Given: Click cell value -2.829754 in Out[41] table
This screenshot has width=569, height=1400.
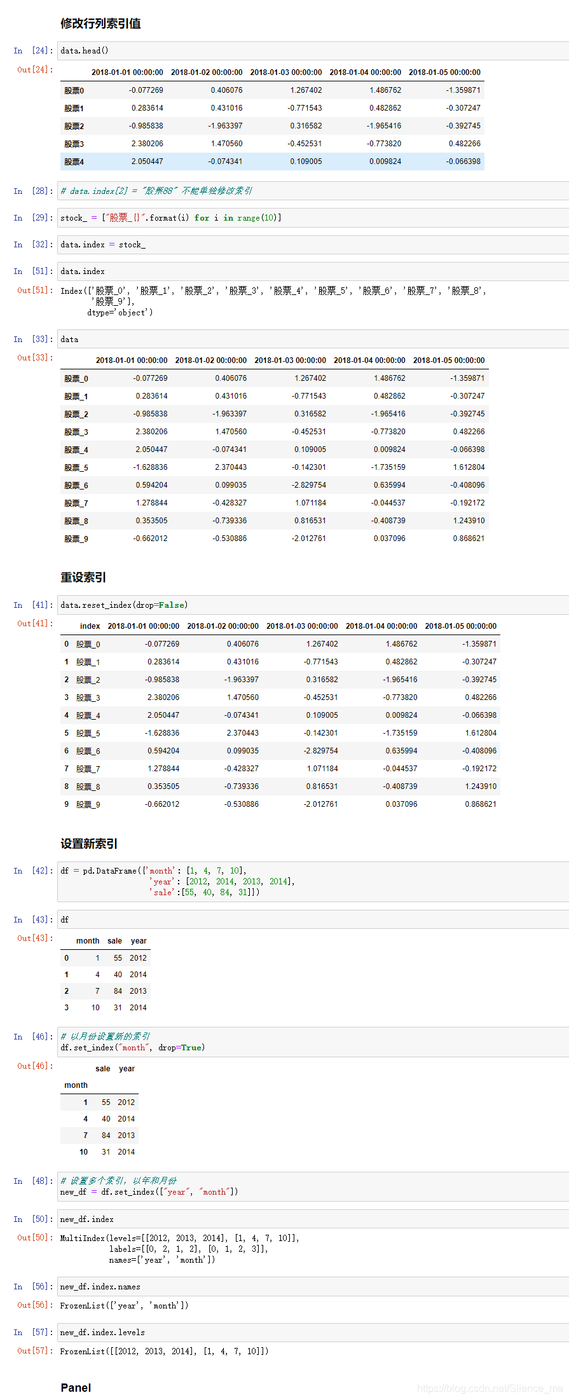Looking at the screenshot, I should click(320, 751).
